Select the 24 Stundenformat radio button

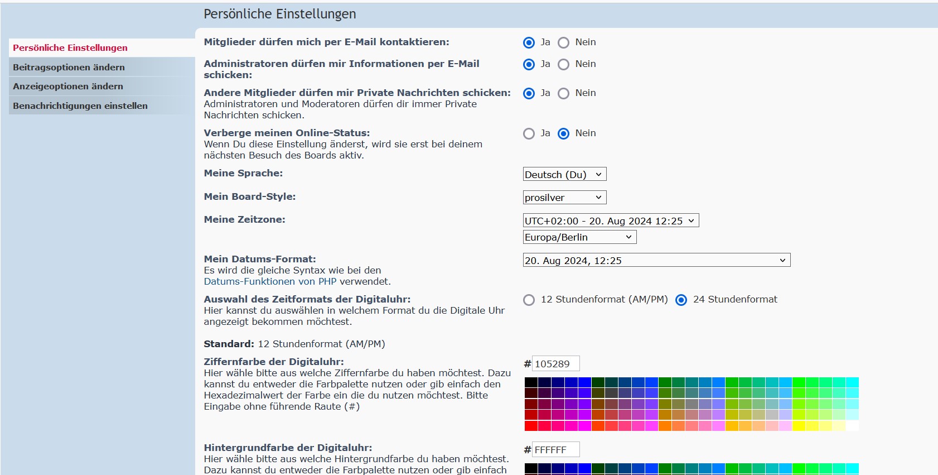pyautogui.click(x=681, y=300)
